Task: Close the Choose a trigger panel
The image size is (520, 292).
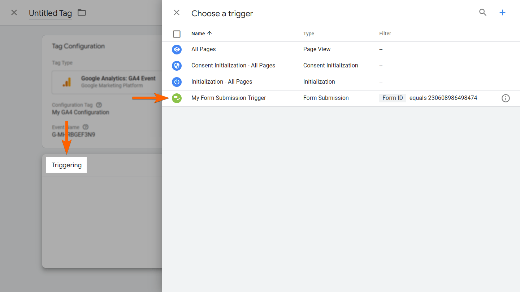Action: tap(177, 13)
